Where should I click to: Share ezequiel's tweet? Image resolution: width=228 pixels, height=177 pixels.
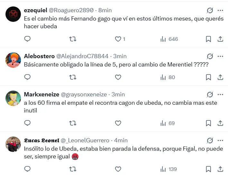pyautogui.click(x=220, y=39)
